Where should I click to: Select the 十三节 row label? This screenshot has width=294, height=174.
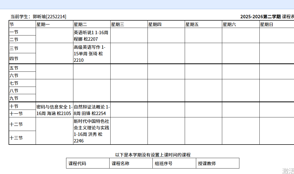coord(16,138)
